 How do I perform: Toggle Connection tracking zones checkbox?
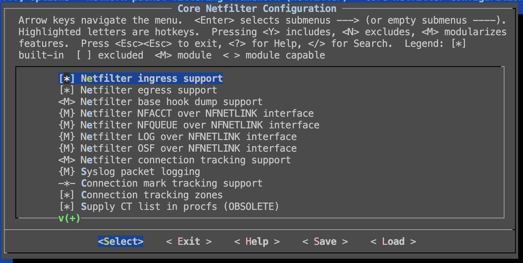67,195
